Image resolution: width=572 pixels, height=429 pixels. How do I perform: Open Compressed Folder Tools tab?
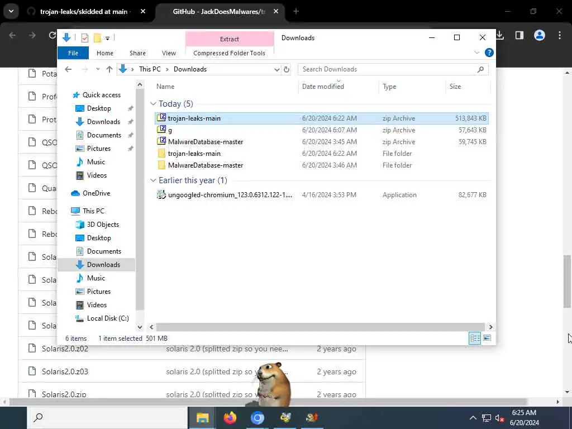(x=230, y=53)
